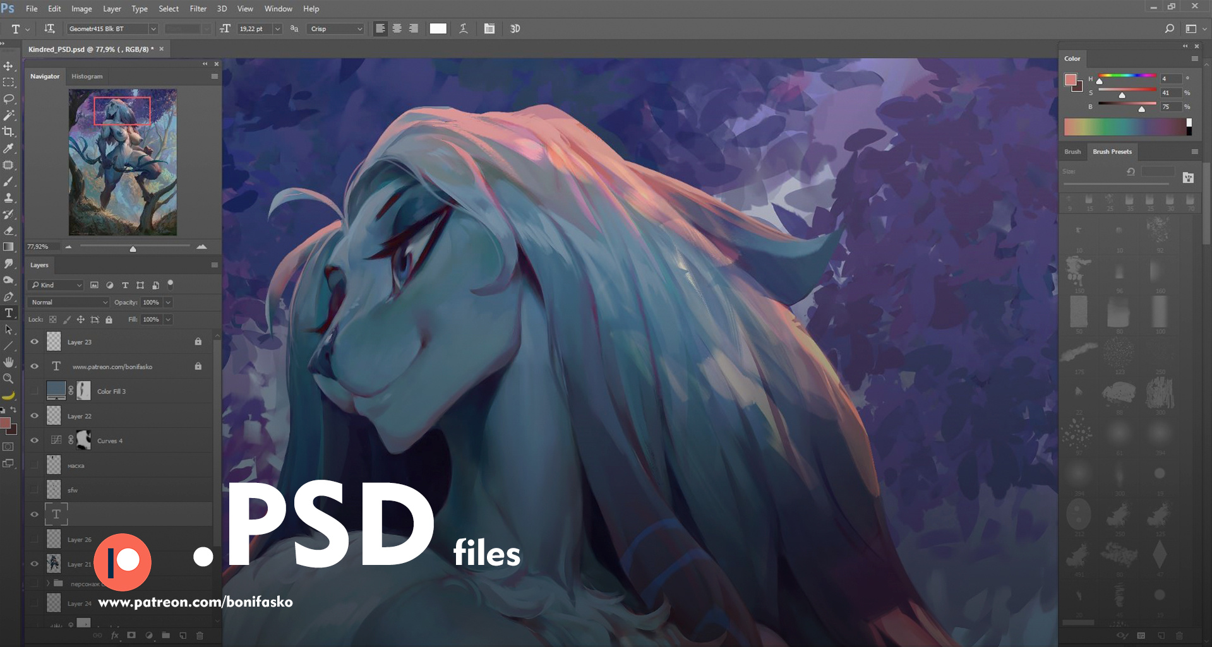Select the Layer 22 row by name
1212x647 pixels.
[x=80, y=416]
